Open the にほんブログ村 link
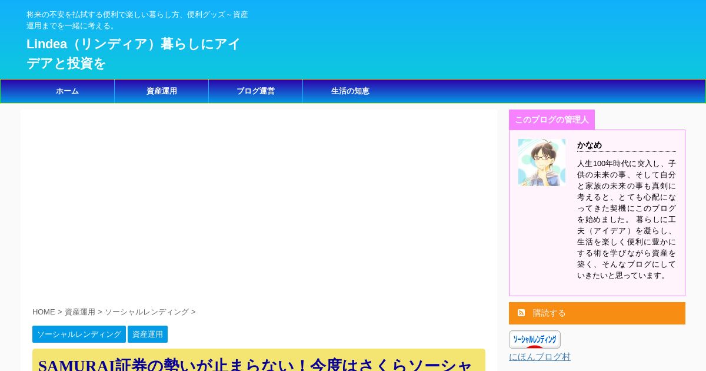 click(x=540, y=357)
